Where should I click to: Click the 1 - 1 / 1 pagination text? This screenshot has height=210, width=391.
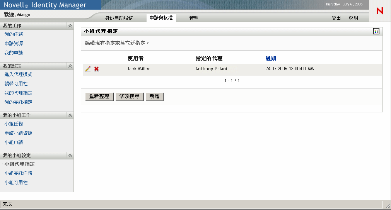[x=232, y=81]
